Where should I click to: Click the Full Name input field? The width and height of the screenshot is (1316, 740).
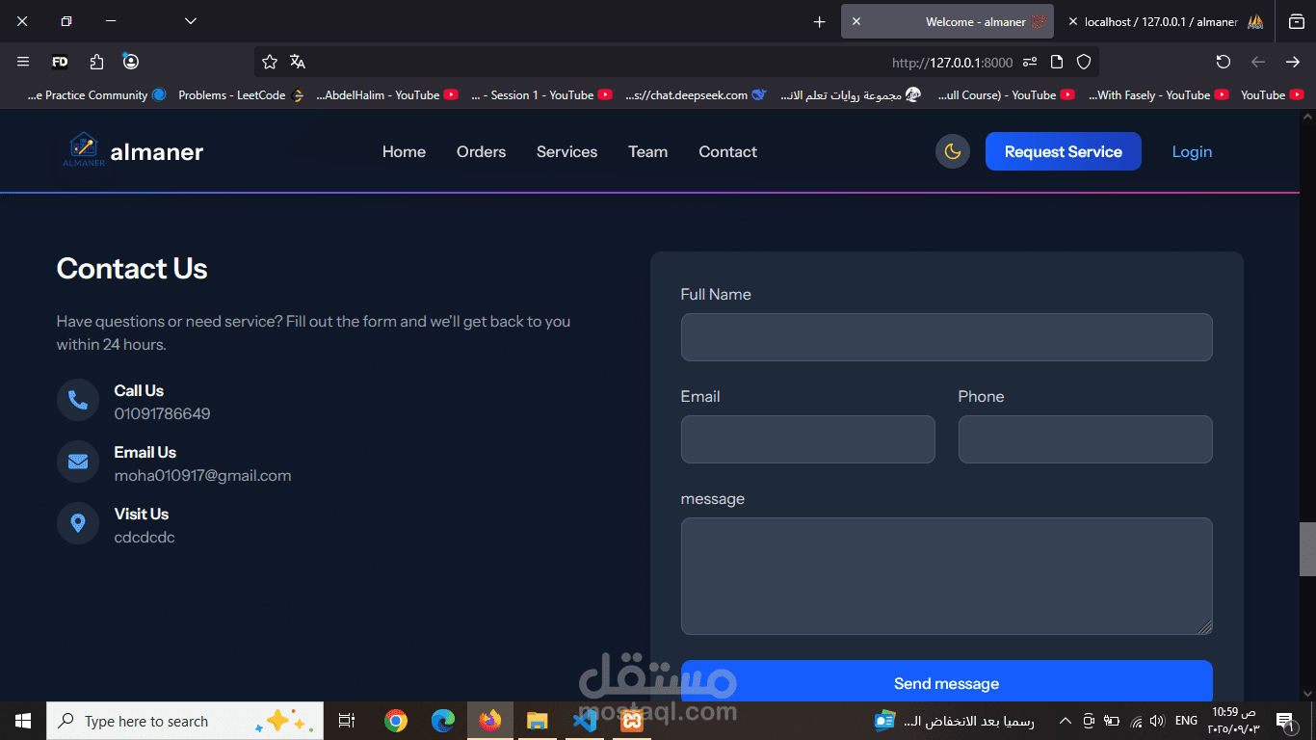[946, 337]
